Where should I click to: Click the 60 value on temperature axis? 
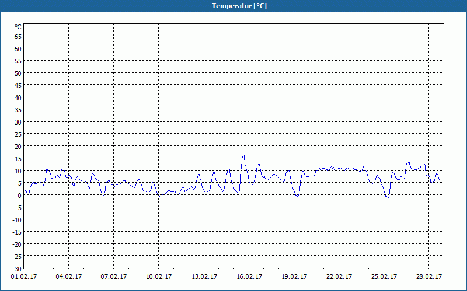[x=18, y=48]
